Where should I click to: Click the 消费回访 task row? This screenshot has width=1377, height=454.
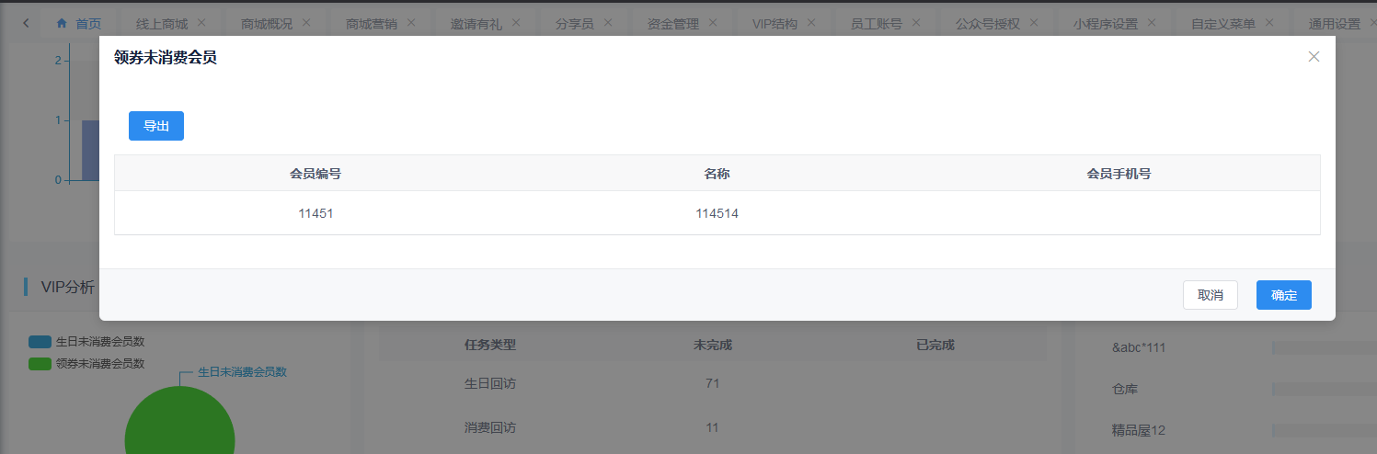[x=713, y=427]
